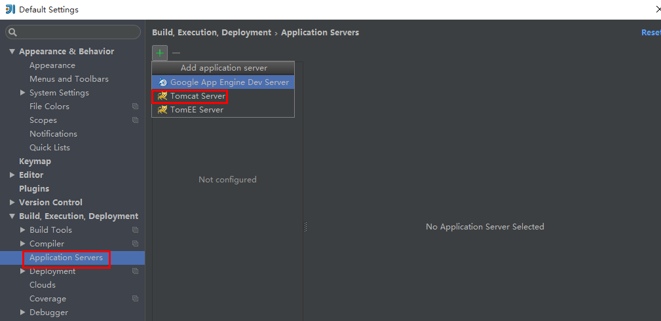661x321 pixels.
Task: Focus the settings search field
Action: [73, 33]
